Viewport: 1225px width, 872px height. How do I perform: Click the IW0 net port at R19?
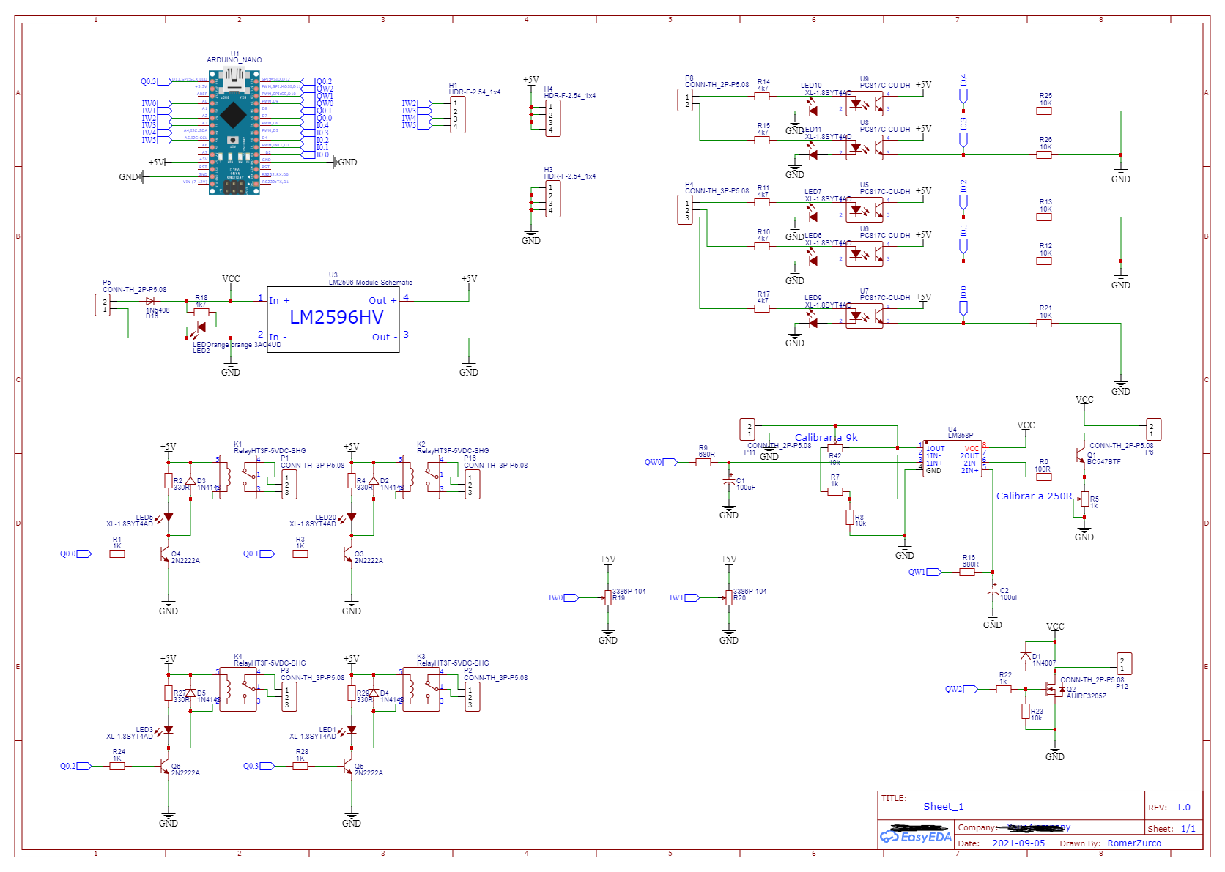563,597
